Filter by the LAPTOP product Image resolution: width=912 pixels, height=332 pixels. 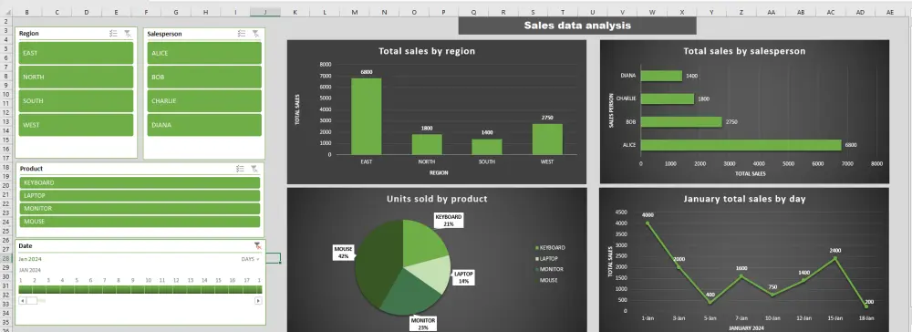tap(140, 196)
